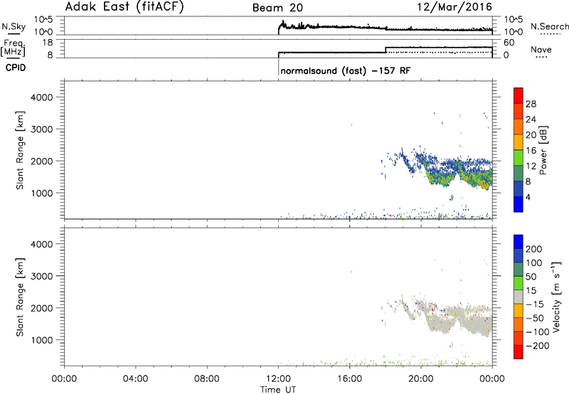Viewport: 569px width, 394px height.
Task: Click velocity panel 'Slant Range [km]' label
Action: [20, 297]
